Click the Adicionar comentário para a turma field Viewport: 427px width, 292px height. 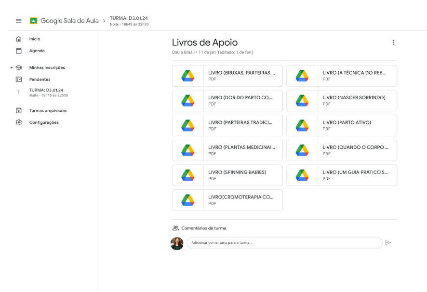coord(284,243)
